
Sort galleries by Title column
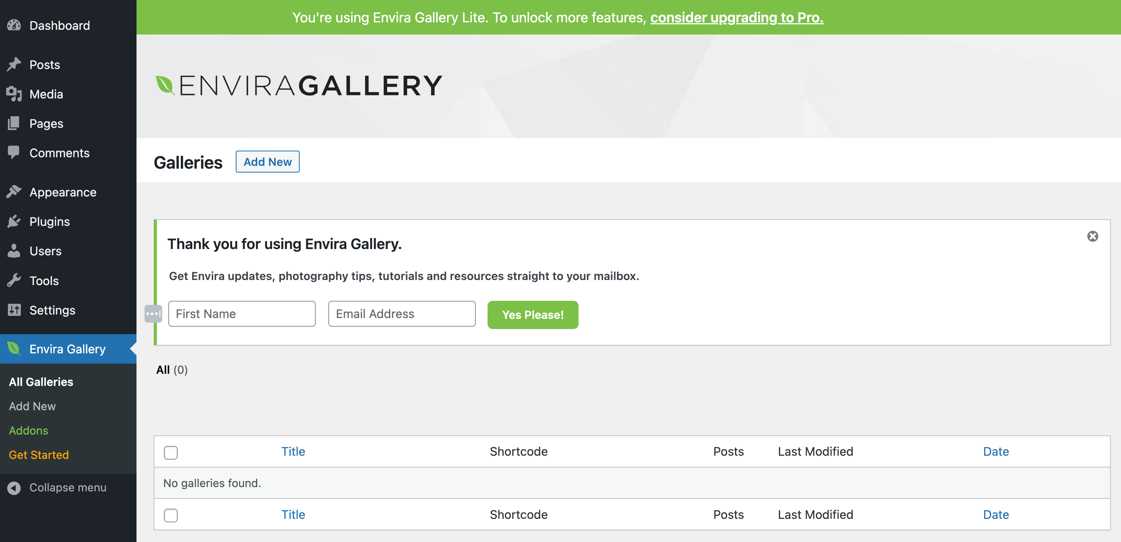tap(293, 451)
